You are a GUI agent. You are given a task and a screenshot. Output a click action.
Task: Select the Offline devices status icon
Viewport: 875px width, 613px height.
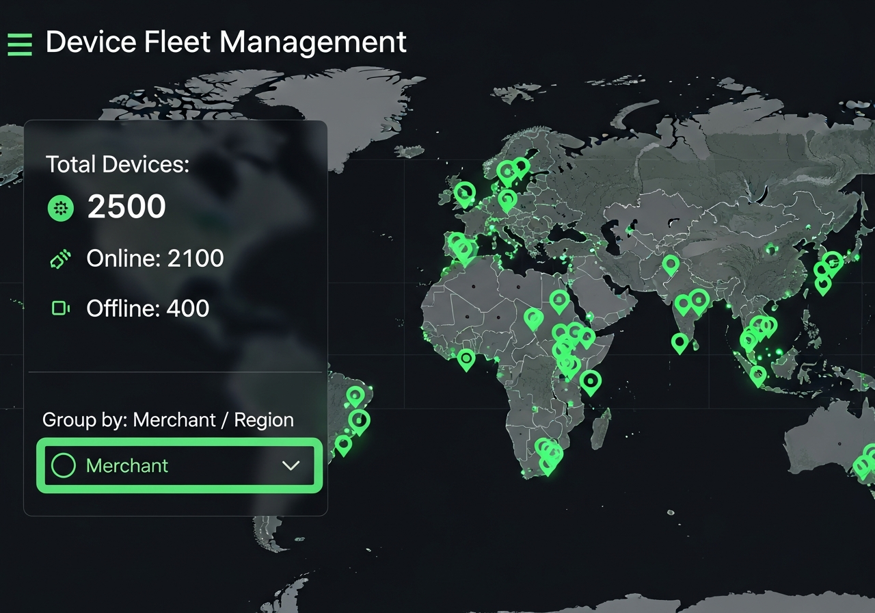[x=61, y=308]
